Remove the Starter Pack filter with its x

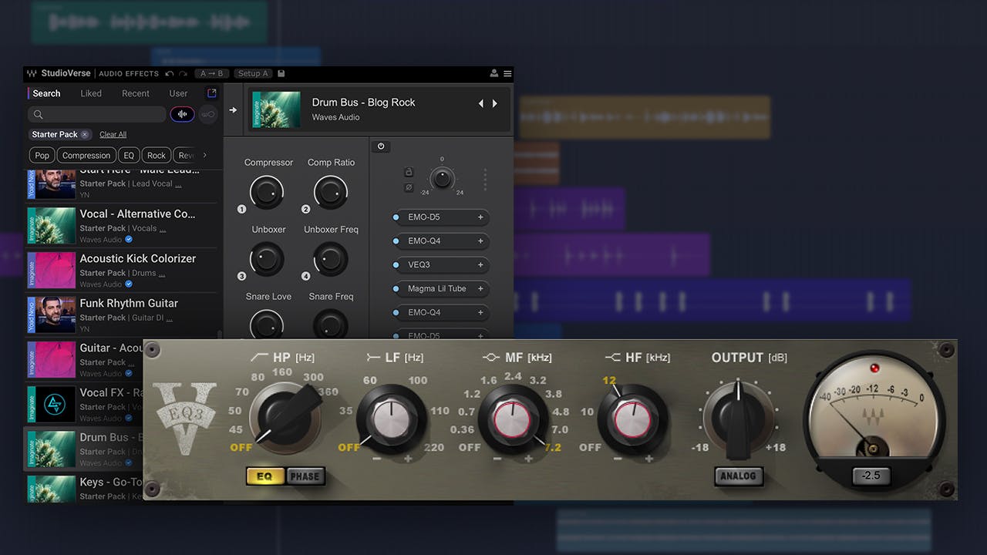(84, 134)
